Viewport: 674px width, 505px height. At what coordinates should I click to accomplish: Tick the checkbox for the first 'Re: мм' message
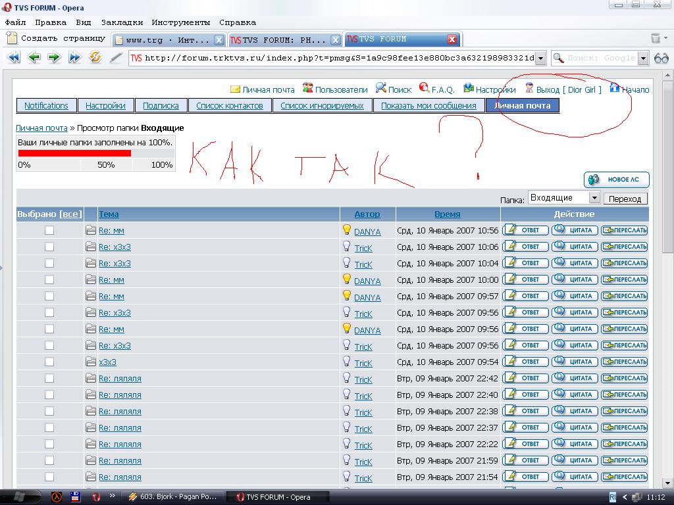click(49, 230)
